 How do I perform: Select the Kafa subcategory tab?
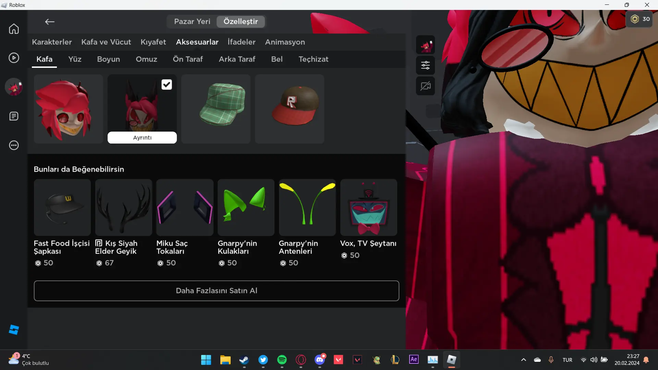(x=44, y=59)
